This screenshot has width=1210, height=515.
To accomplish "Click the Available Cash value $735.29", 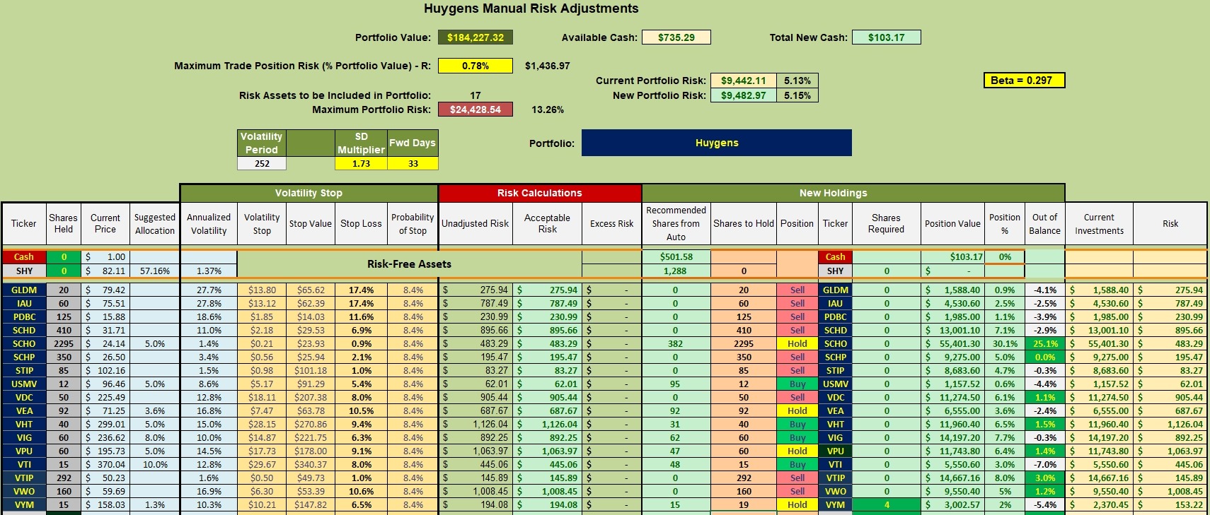I will [x=676, y=37].
